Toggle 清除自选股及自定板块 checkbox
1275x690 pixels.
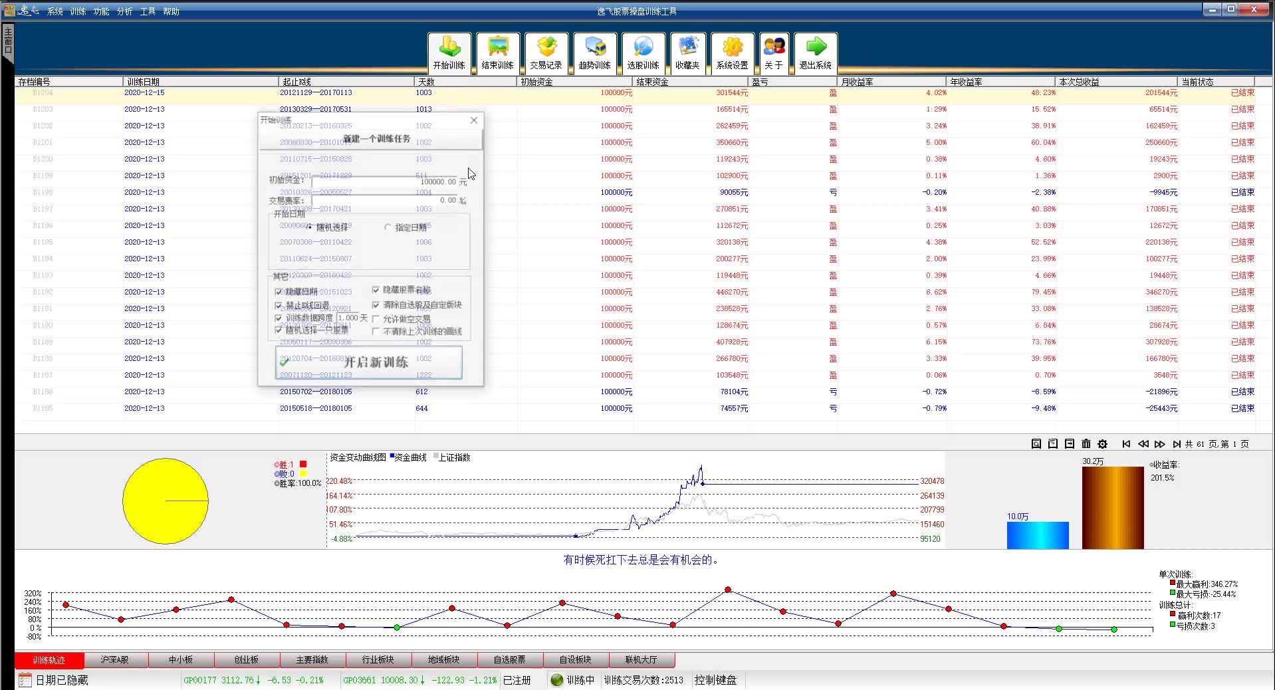pos(376,305)
